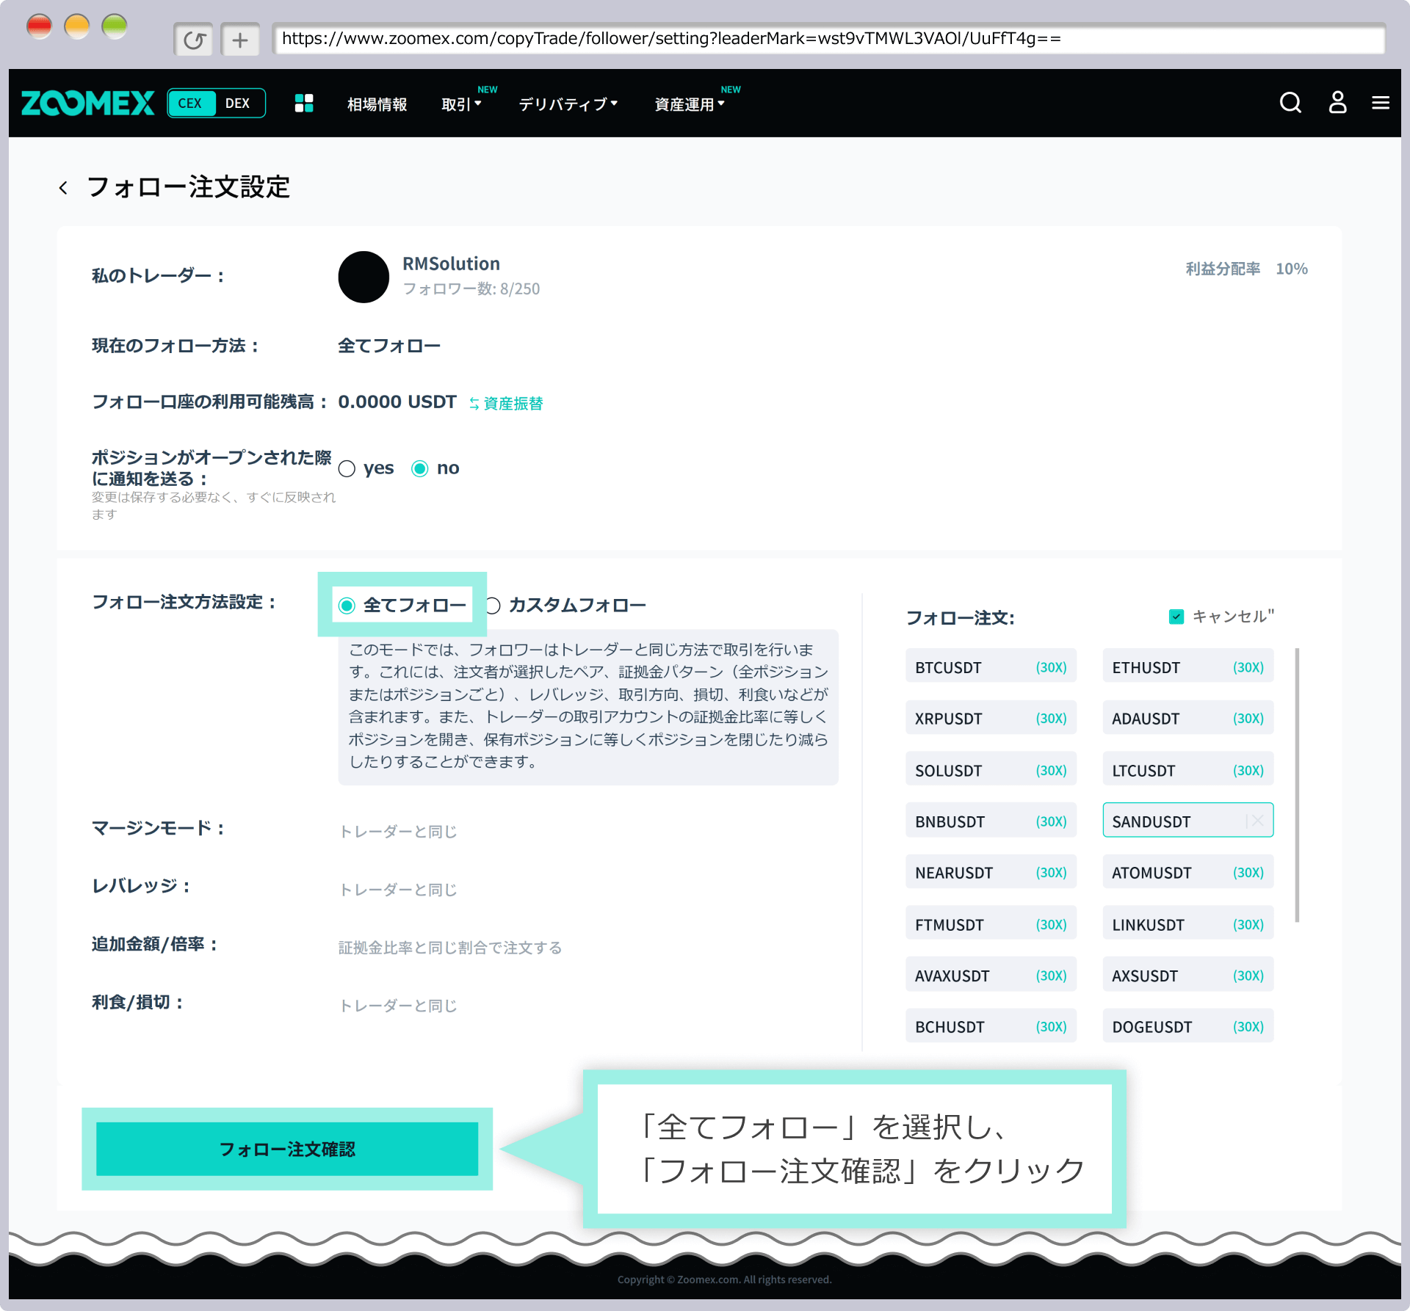Image resolution: width=1410 pixels, height=1311 pixels.
Task: Click the フォロー注文設定 page heading
Action: coord(188,187)
